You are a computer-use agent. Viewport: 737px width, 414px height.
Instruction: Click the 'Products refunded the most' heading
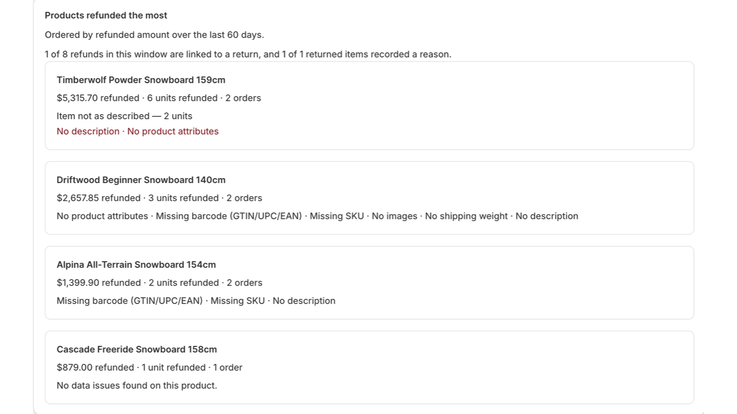point(106,15)
